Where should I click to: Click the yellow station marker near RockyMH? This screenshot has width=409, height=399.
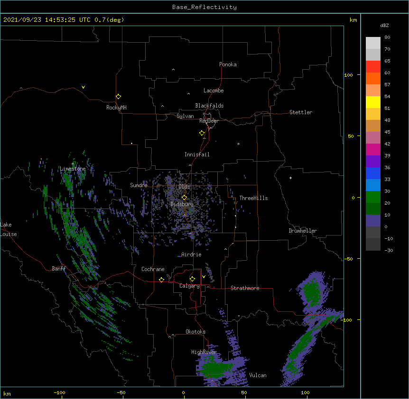click(118, 97)
